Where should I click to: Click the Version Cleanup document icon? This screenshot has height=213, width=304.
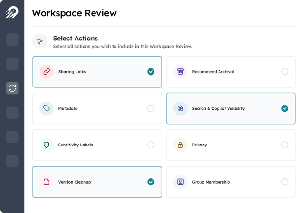pos(47,182)
